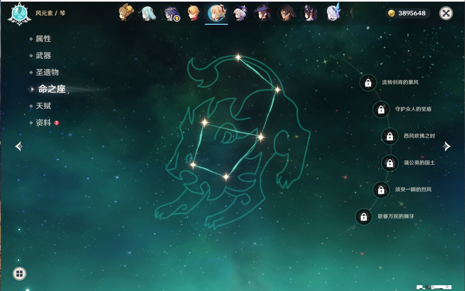This screenshot has width=465, height=291.
Task: Open constellation label 守护众人的坚盾
Action: click(413, 109)
